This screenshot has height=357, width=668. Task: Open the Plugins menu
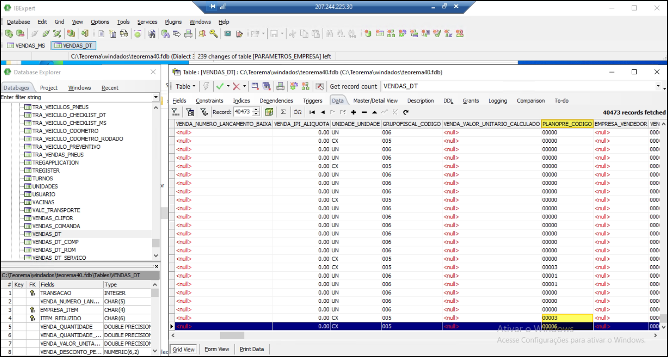point(173,22)
